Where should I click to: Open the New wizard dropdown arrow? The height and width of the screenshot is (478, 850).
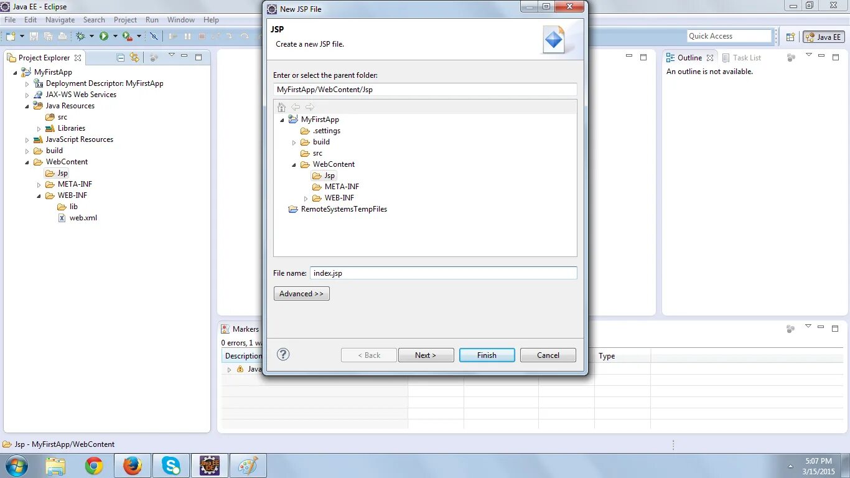pos(22,37)
